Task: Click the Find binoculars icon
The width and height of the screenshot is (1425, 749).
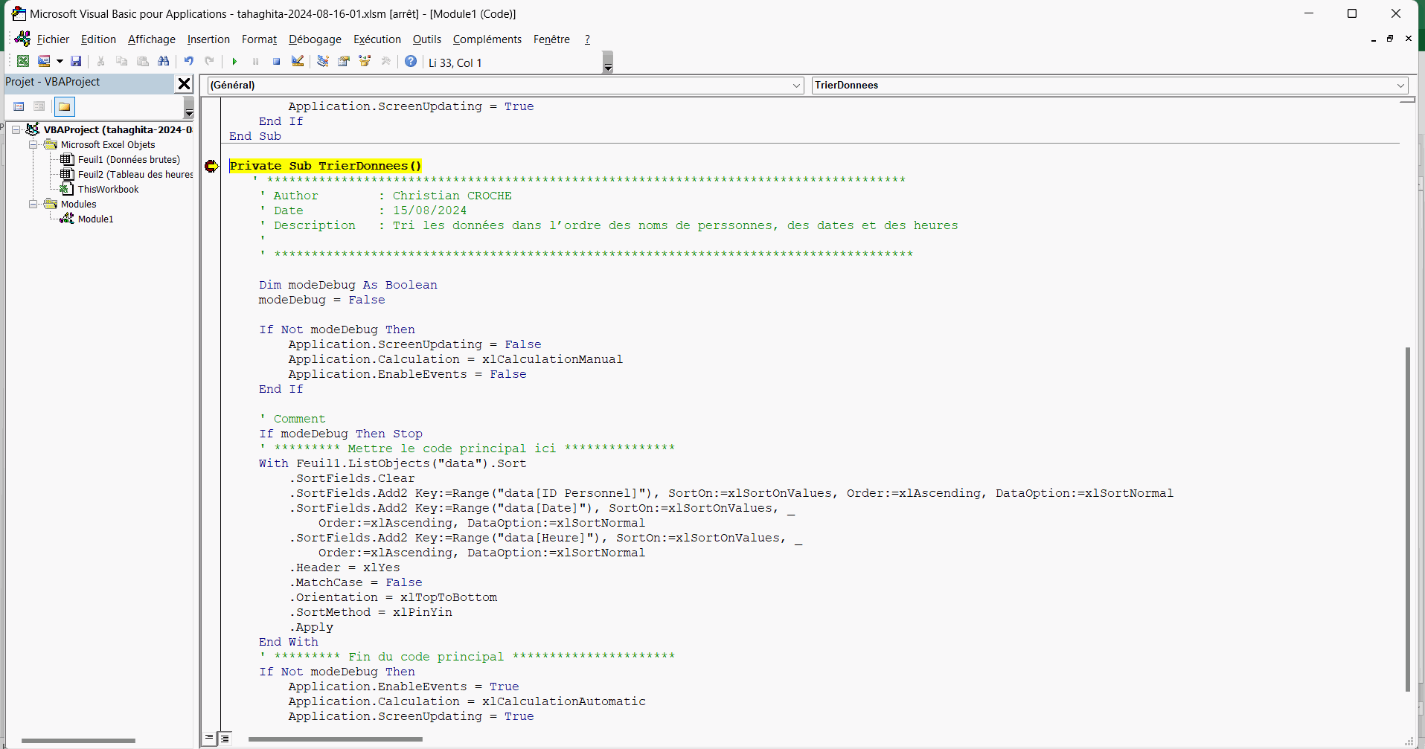Action: [164, 62]
